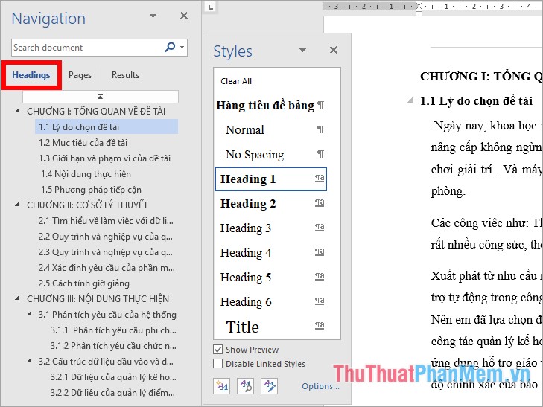Select CHƯƠNG II: CƠ SỞ LÝ THUYẾT heading
Viewport: 543px width, 407px height.
pos(87,205)
